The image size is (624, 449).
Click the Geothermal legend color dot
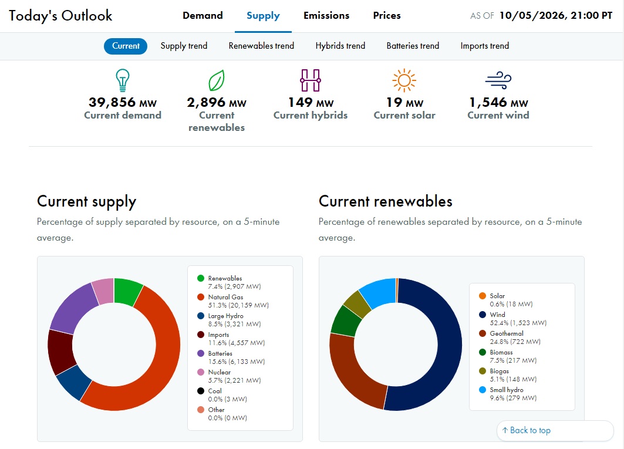coord(483,333)
